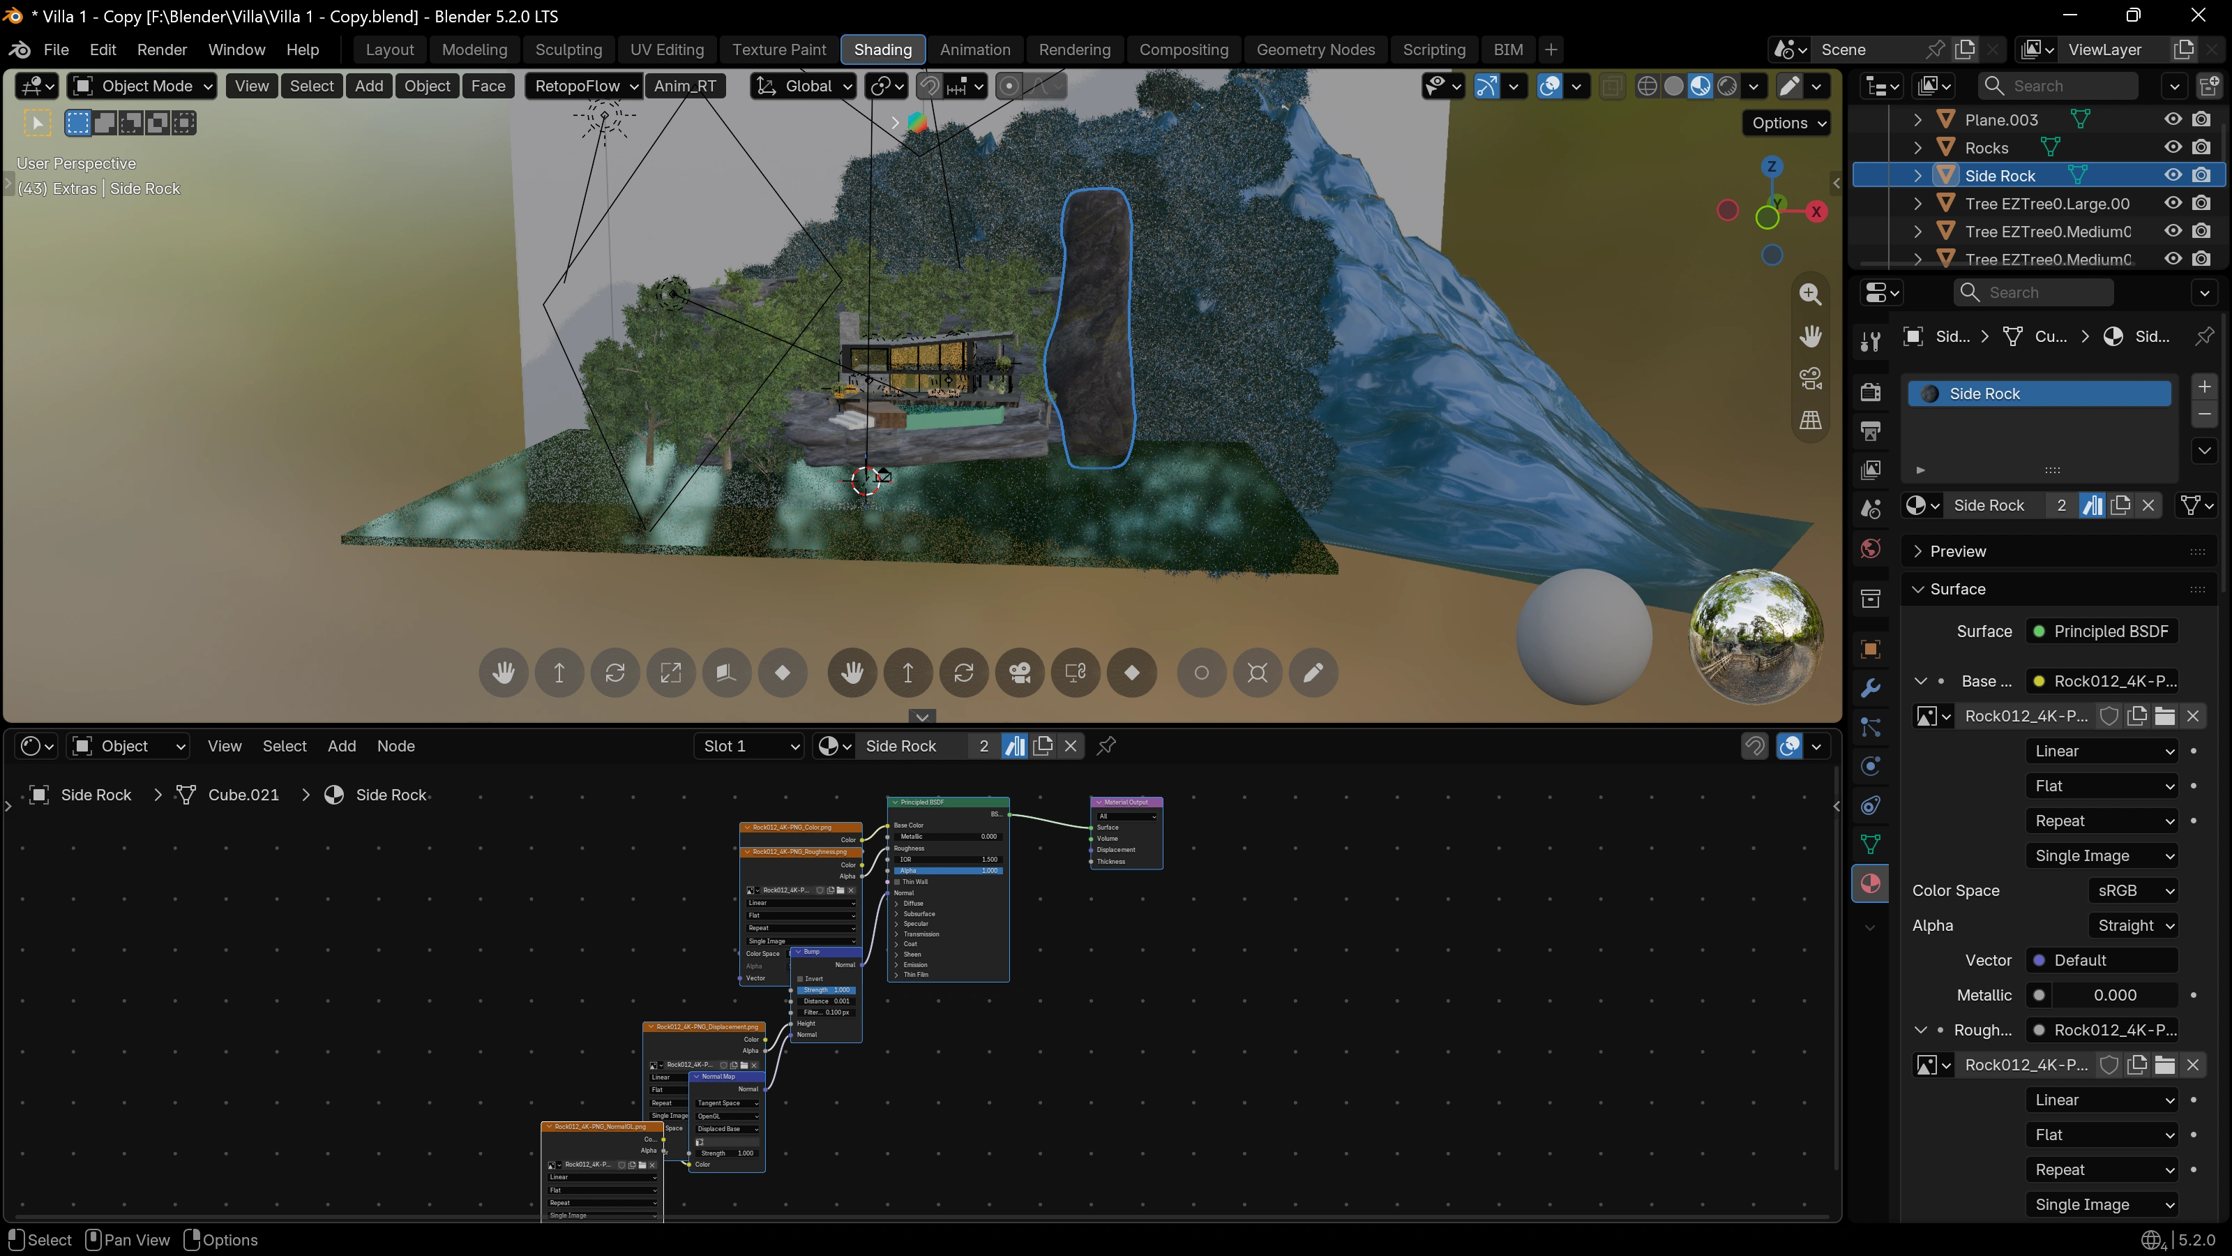Pin the node editor material
This screenshot has height=1256, width=2232.
[x=1106, y=745]
